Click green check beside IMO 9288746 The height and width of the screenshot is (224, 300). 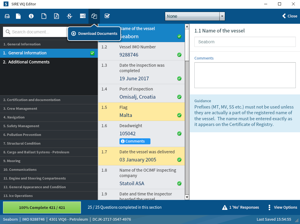coord(179,55)
